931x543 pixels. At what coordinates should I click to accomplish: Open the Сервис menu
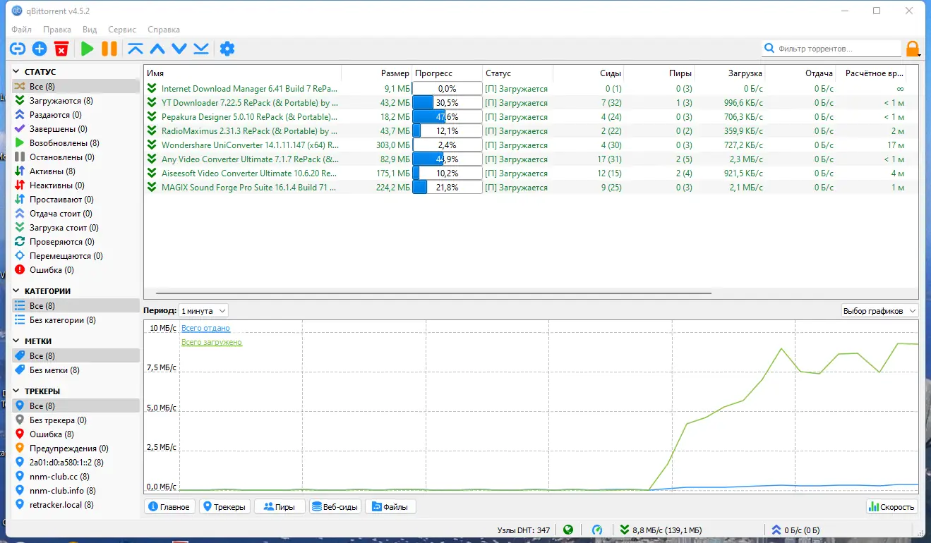(122, 30)
